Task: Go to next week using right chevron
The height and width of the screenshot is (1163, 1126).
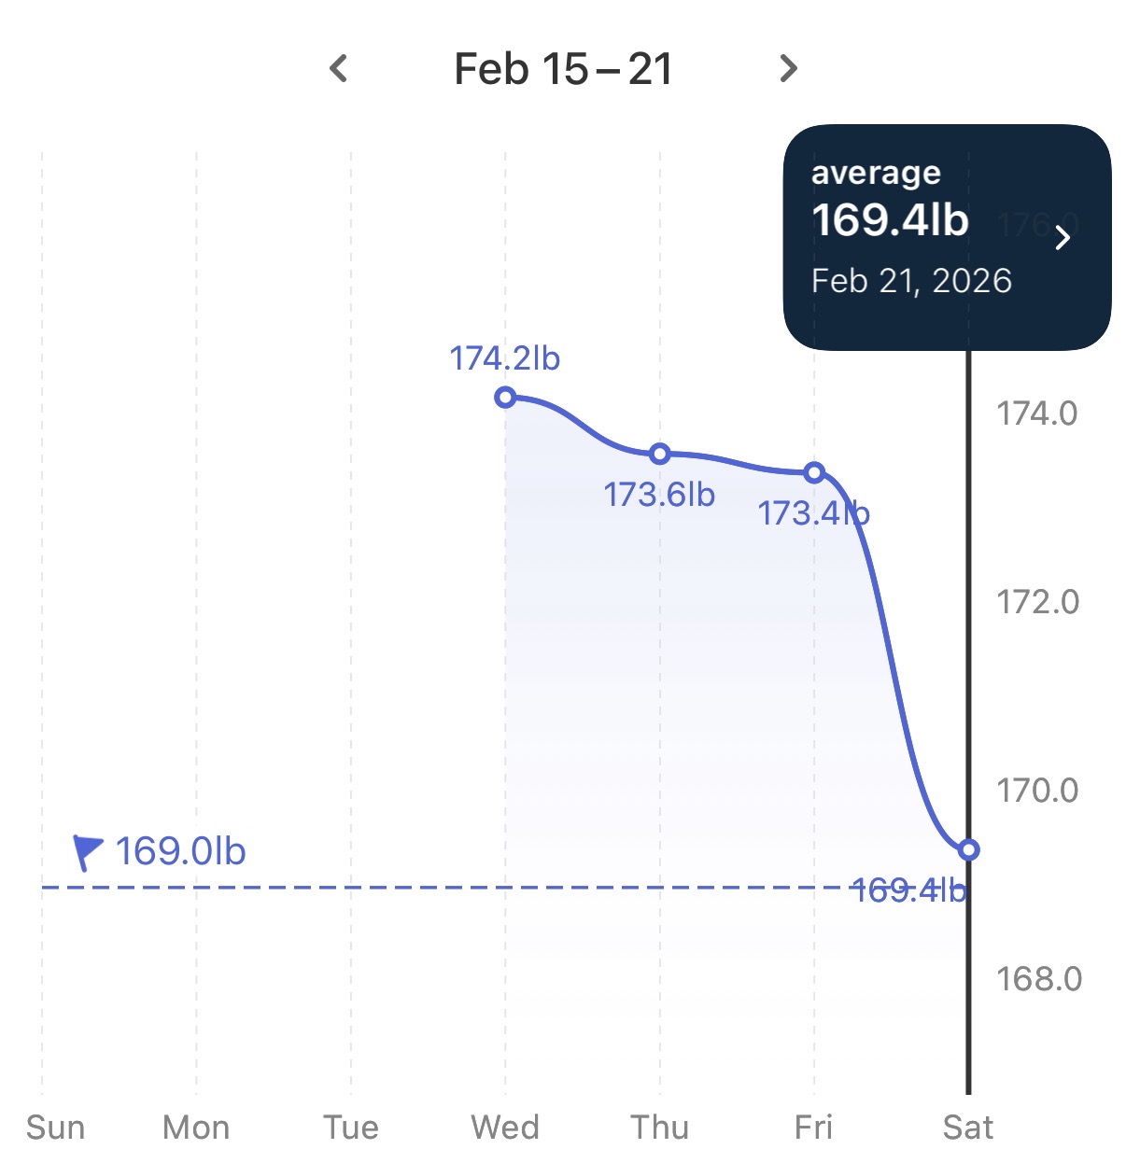Action: click(x=788, y=68)
